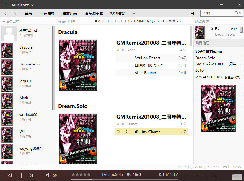244x181 pixels.
Task: Click the play order arrows icon
Action: (x=213, y=175)
